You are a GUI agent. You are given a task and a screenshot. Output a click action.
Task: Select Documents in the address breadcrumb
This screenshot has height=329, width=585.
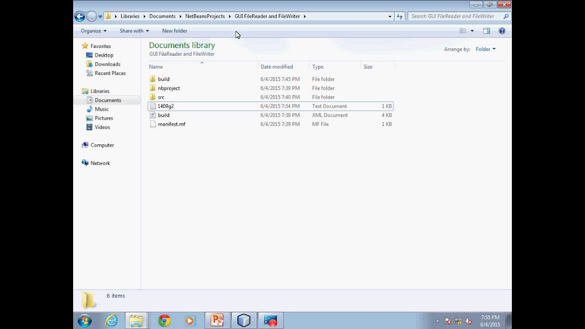coord(162,16)
